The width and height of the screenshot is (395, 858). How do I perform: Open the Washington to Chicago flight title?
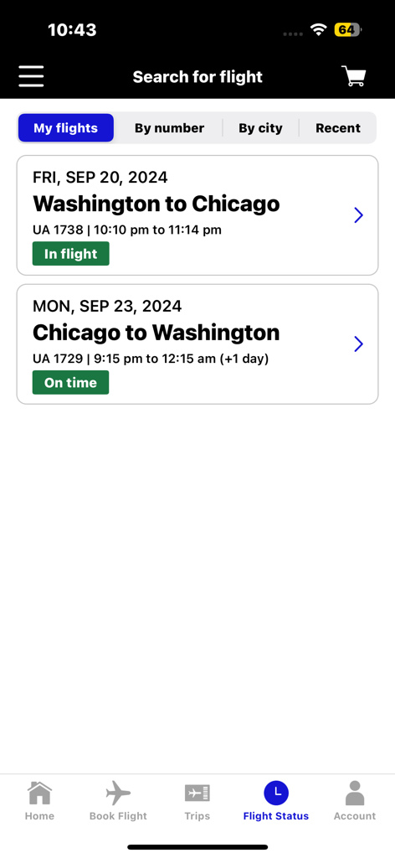pos(156,204)
